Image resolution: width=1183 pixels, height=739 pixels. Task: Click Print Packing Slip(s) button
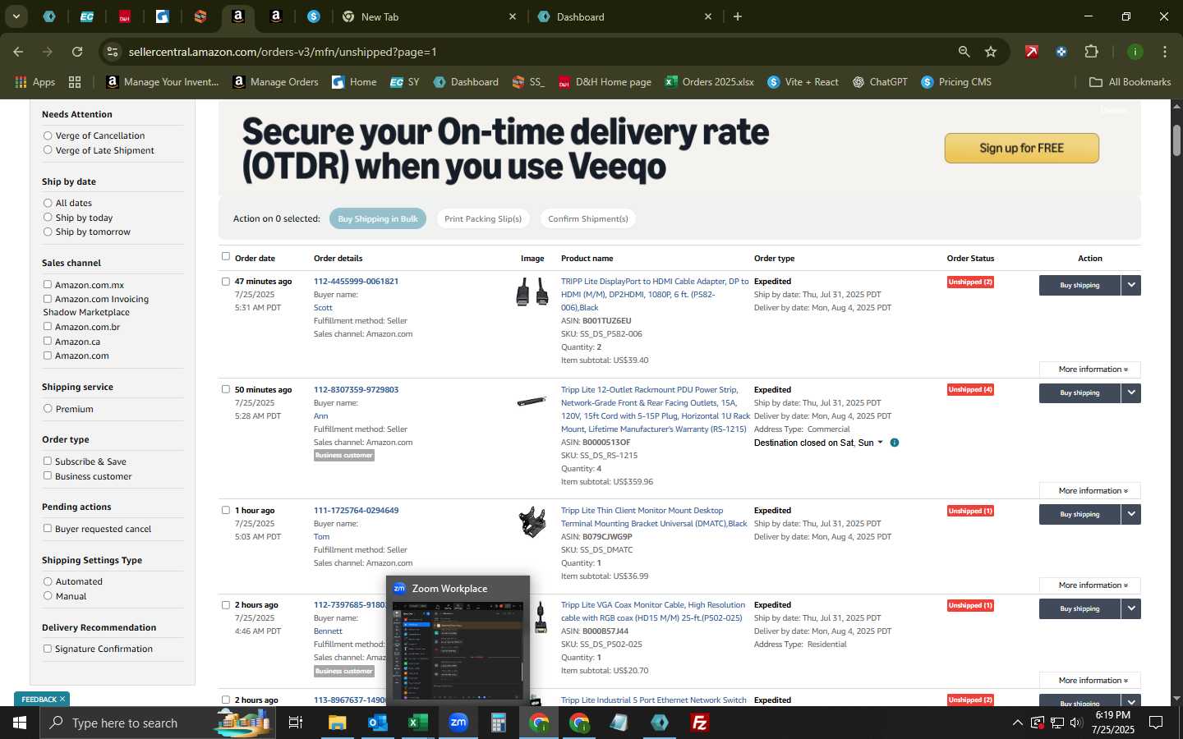pyautogui.click(x=483, y=218)
